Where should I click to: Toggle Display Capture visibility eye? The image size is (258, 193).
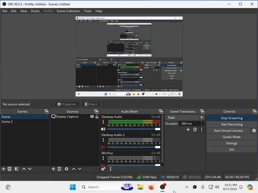[x=92, y=117]
